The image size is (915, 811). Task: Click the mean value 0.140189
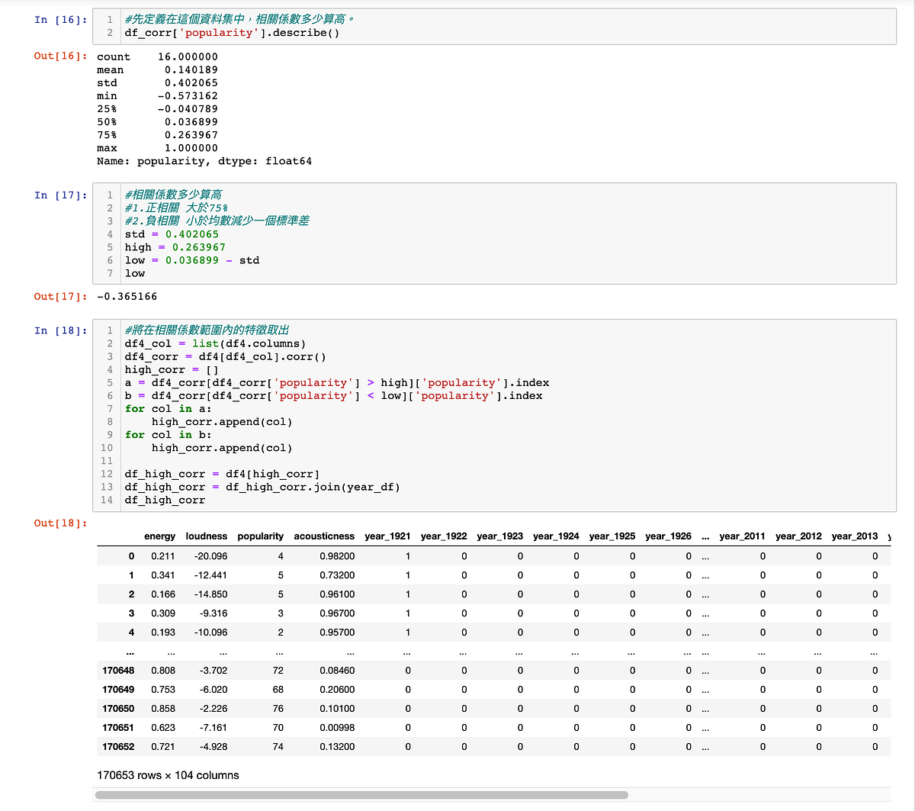pos(191,69)
